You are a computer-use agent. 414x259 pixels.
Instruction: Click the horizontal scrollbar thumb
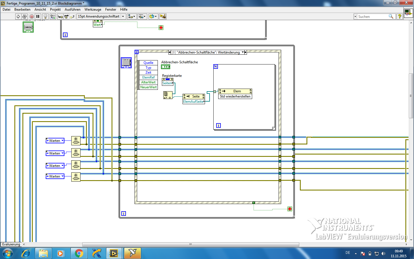point(190,244)
